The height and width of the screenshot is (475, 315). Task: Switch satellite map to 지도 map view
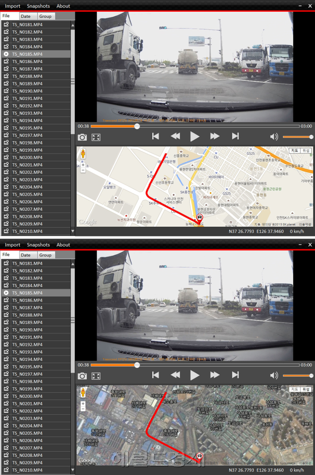click(x=295, y=389)
